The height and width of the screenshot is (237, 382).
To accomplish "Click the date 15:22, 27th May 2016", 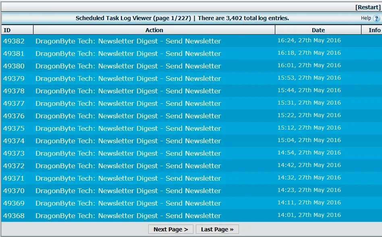I will (309, 115).
